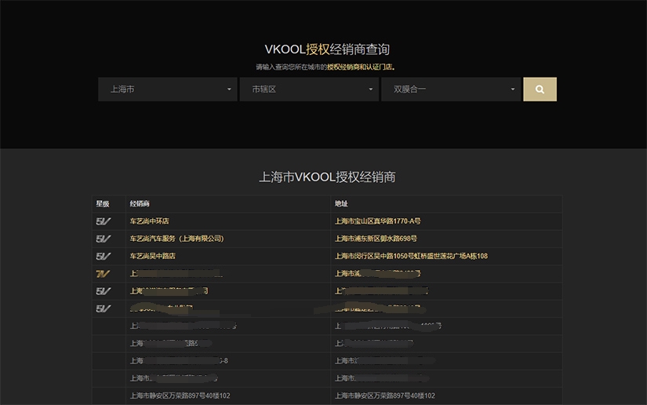Click the 星级 column header
The height and width of the screenshot is (405, 647).
coord(103,204)
